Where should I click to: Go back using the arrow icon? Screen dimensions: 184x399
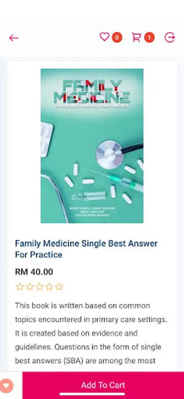[x=14, y=38]
